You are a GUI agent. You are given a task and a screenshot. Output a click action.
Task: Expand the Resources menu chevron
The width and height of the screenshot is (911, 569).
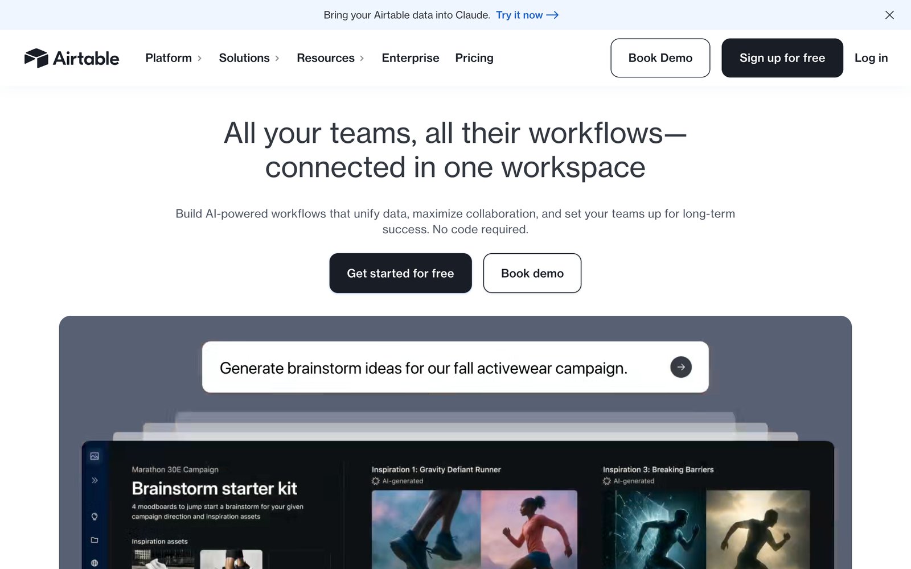coord(362,58)
